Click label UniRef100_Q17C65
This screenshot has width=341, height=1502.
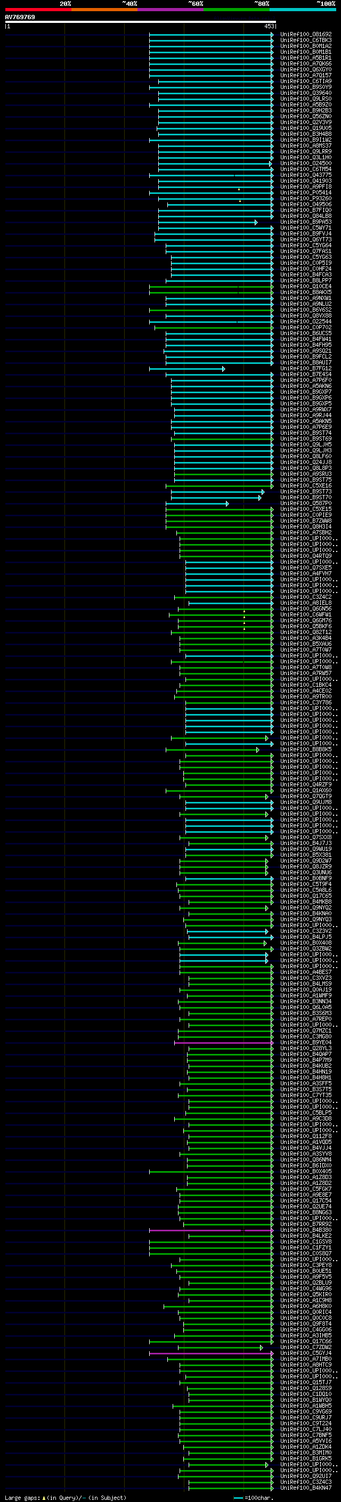[x=305, y=896]
